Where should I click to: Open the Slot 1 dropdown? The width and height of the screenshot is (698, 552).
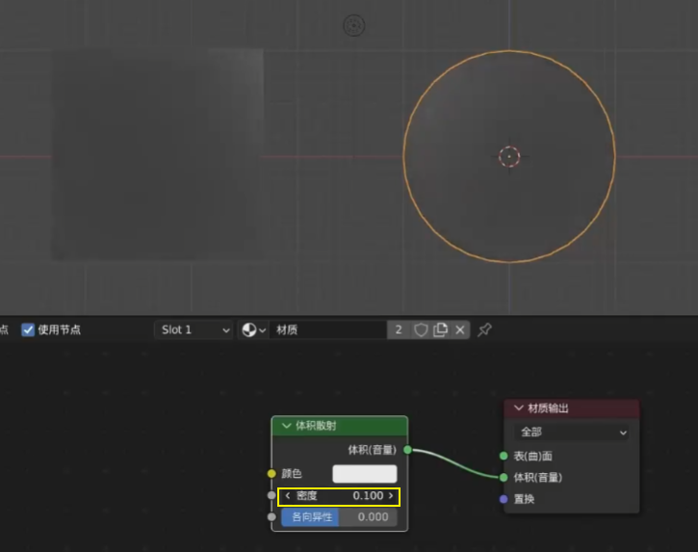tap(194, 329)
